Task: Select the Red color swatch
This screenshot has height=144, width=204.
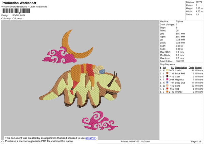Action: (x=167, y=89)
